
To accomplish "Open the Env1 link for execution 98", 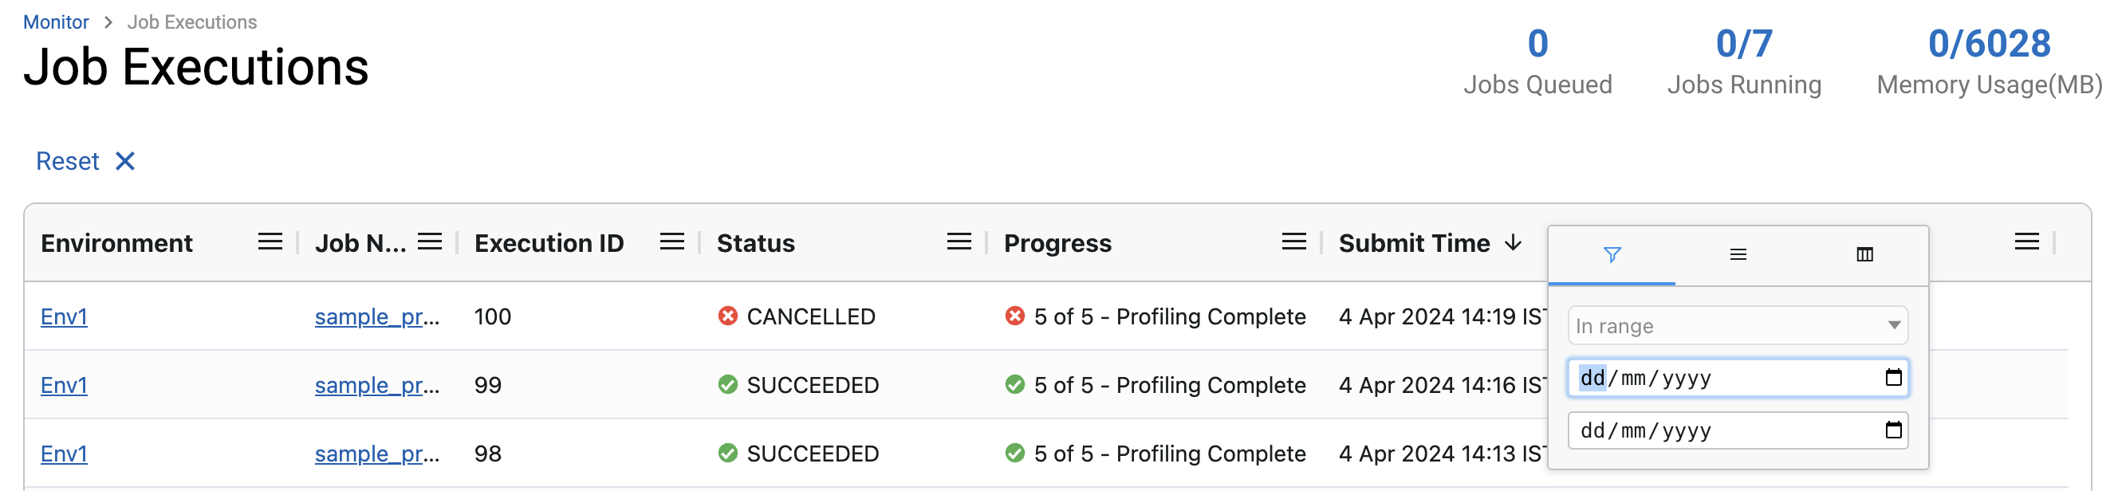I will pyautogui.click(x=64, y=454).
